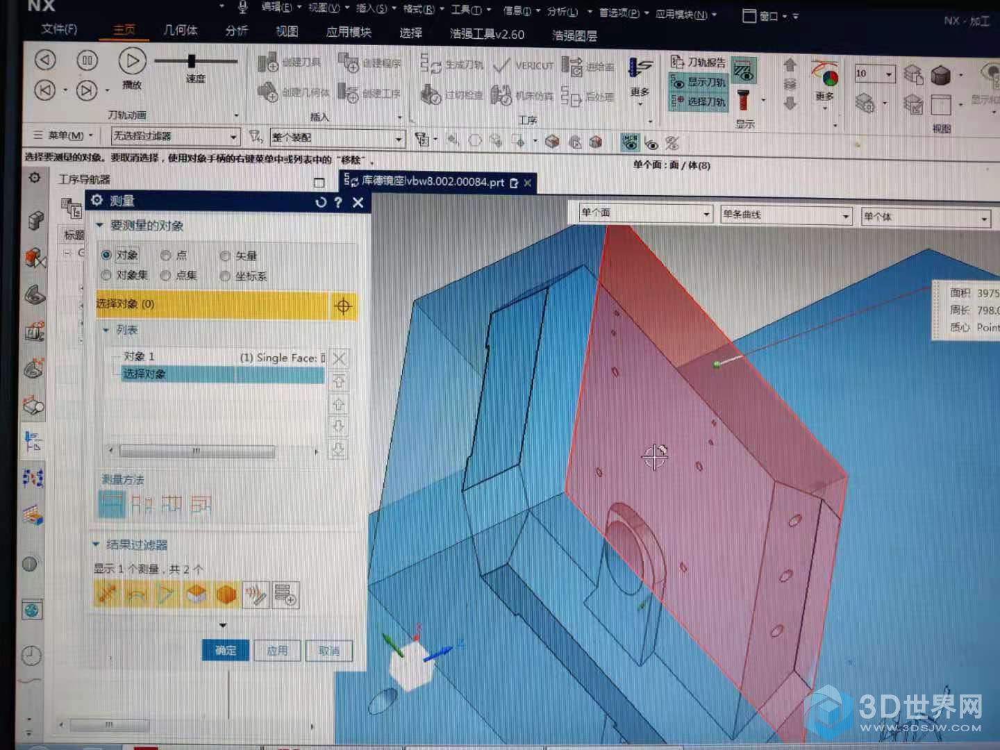Reset the Measure dialog
Screen dimensions: 1000x750
pos(320,202)
